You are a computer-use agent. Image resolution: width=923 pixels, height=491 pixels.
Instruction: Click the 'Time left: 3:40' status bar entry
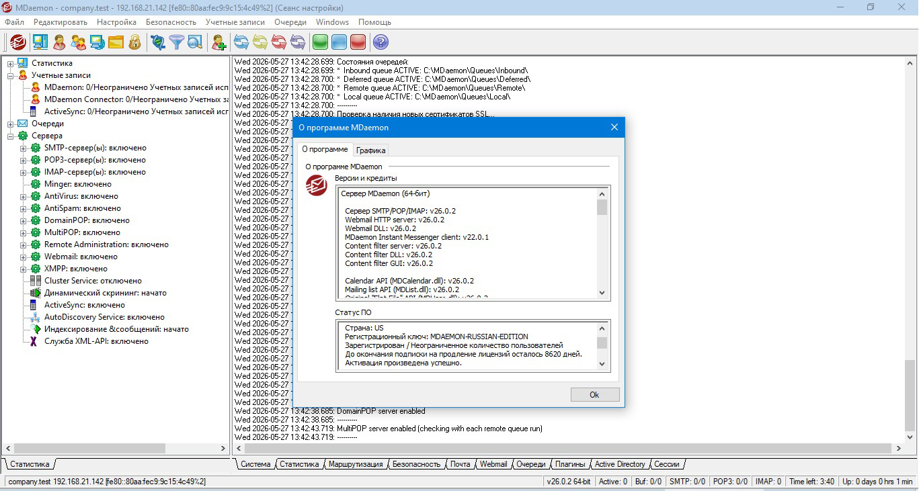811,482
